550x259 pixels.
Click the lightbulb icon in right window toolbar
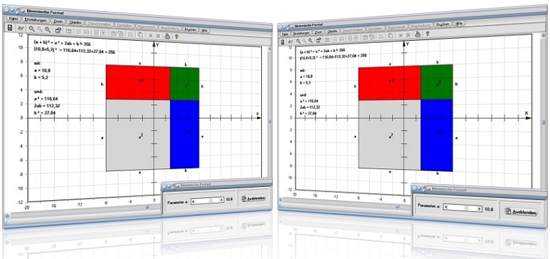click(x=427, y=34)
